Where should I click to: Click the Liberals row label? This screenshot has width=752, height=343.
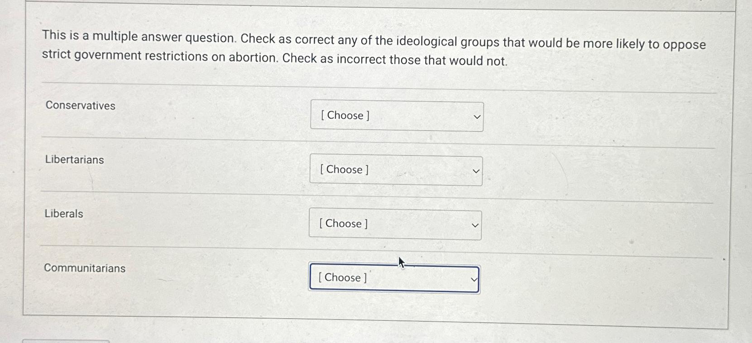click(x=63, y=214)
